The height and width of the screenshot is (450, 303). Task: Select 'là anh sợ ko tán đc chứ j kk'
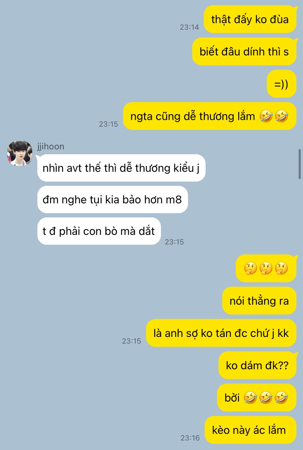point(221,333)
